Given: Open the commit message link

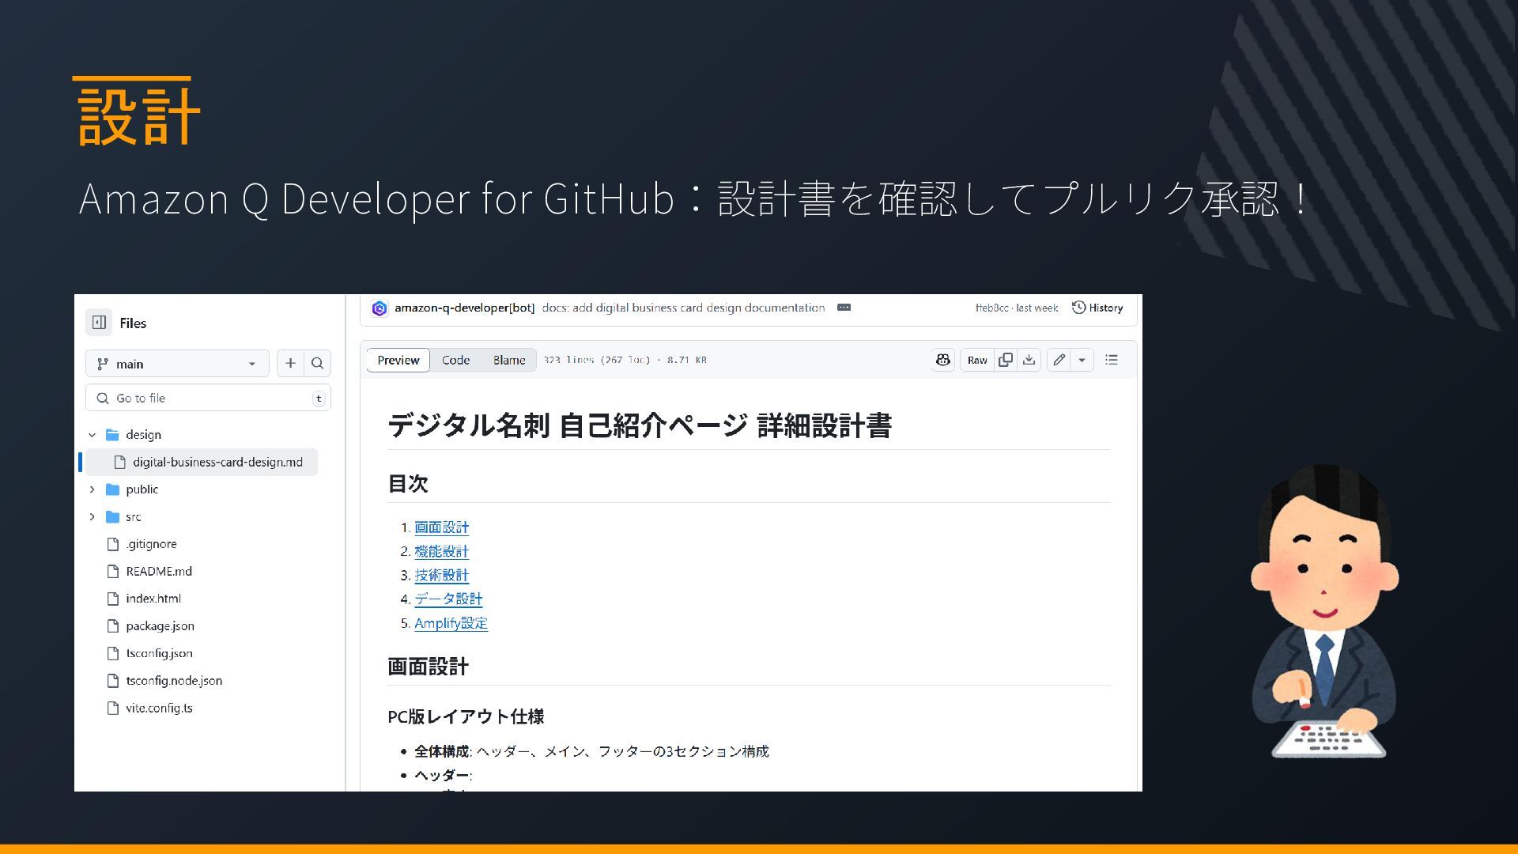Looking at the screenshot, I should click(683, 308).
